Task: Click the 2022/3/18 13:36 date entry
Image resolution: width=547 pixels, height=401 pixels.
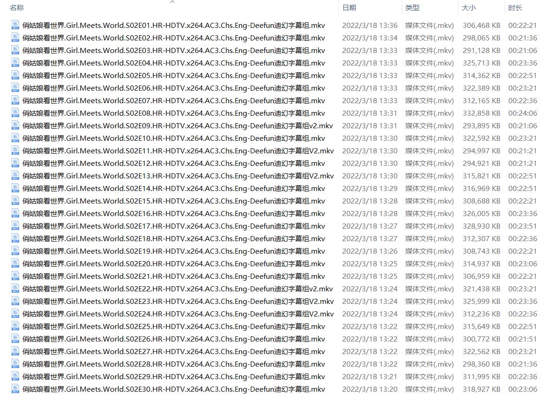Action: click(x=370, y=26)
